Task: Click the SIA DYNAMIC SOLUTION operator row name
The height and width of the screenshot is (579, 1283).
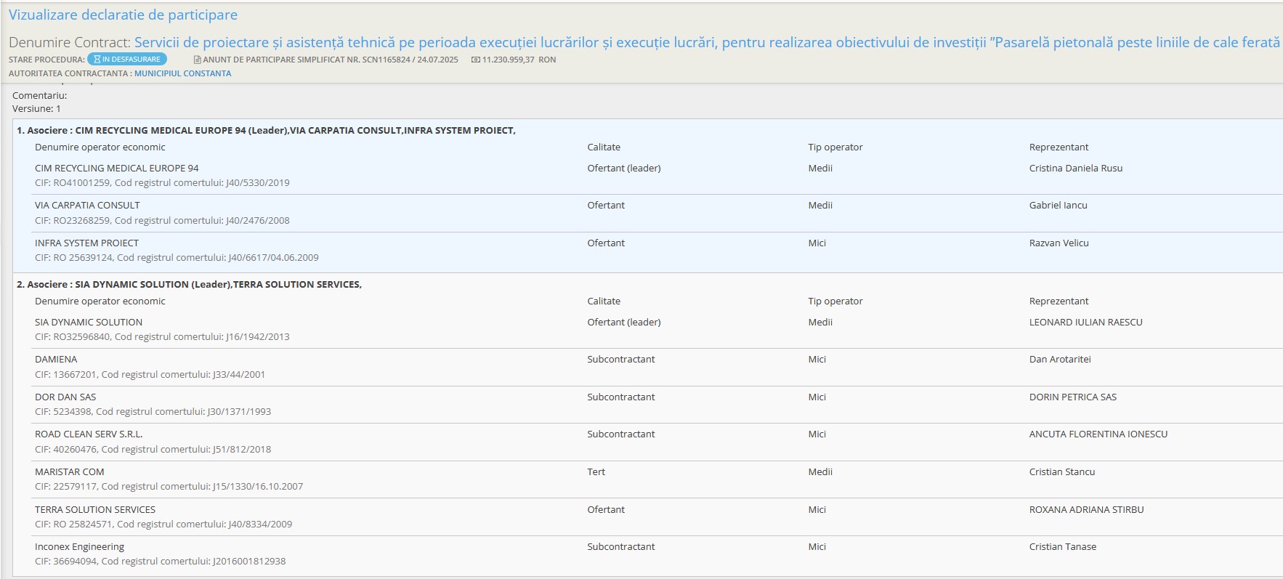Action: click(89, 322)
